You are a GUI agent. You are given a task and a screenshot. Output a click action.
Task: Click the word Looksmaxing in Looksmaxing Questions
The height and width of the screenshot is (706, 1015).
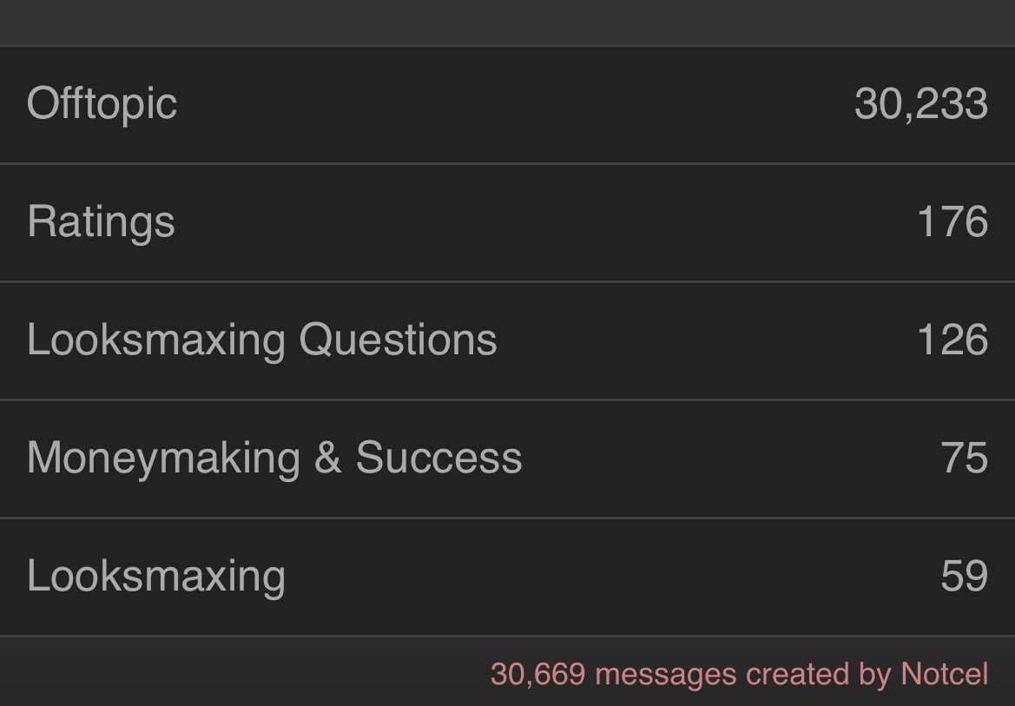(155, 340)
